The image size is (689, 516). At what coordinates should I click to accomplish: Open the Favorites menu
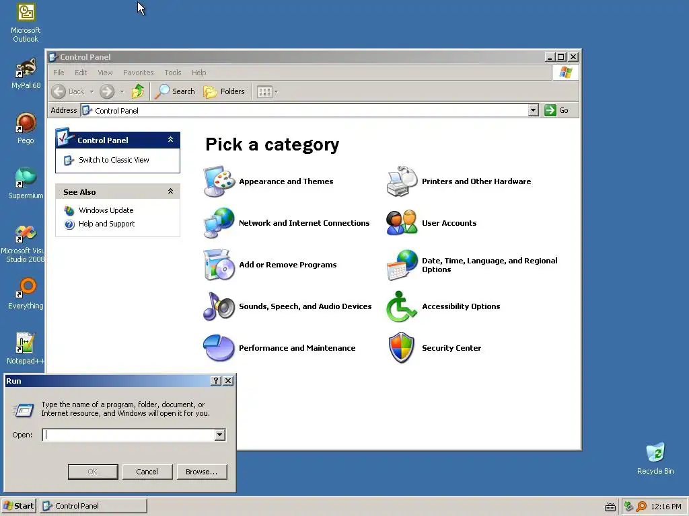tap(139, 73)
